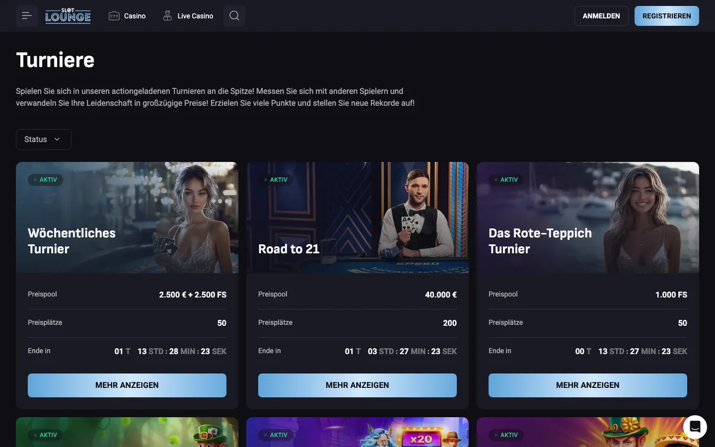Click the Turniere page heading

[x=55, y=60]
